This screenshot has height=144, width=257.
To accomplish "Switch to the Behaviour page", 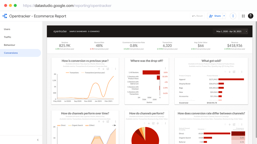I will click(9, 45).
